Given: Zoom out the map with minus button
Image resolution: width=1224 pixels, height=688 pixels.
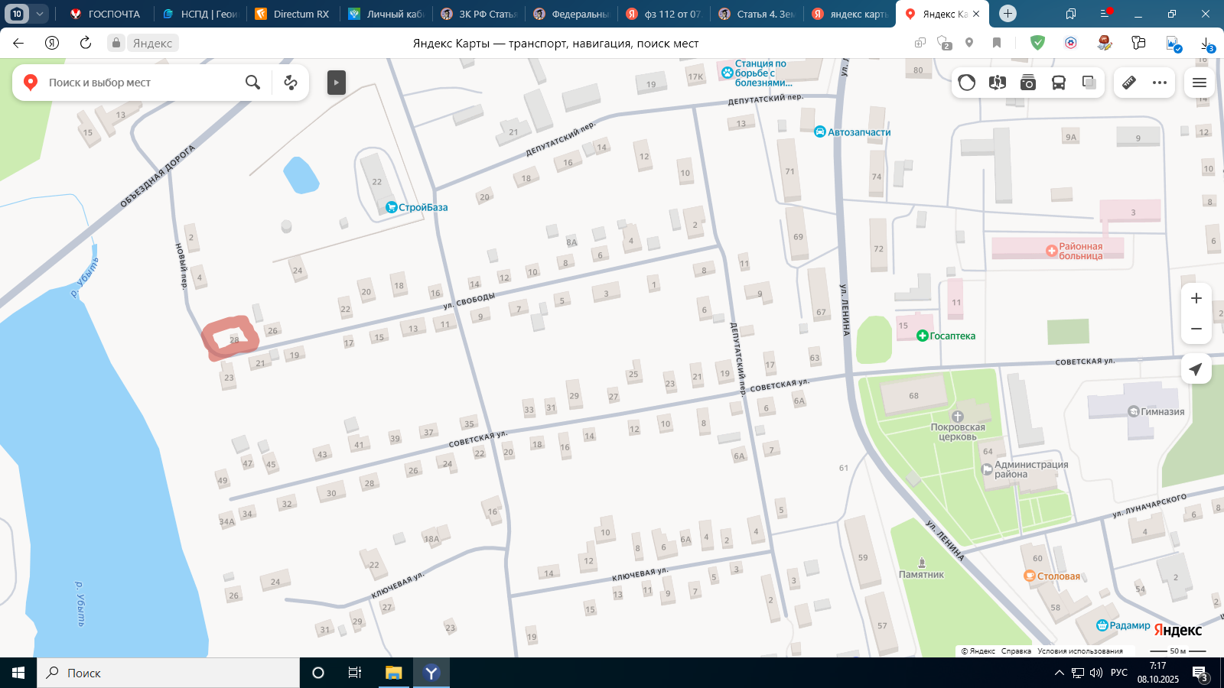Looking at the screenshot, I should (x=1196, y=329).
